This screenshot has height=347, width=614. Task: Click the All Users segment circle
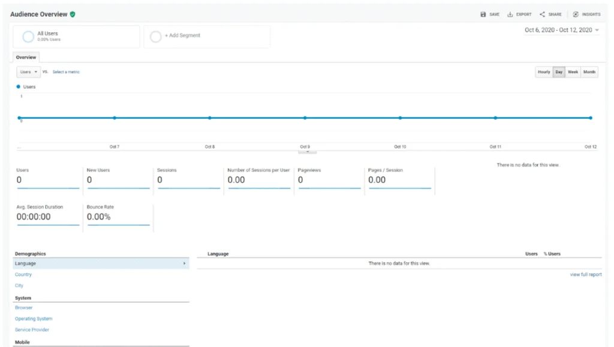click(28, 37)
